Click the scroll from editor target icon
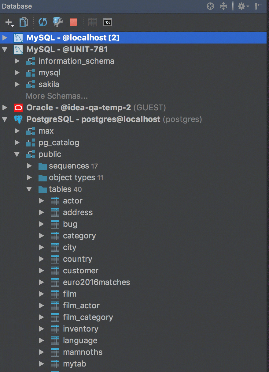This screenshot has height=372, width=269. [x=210, y=6]
